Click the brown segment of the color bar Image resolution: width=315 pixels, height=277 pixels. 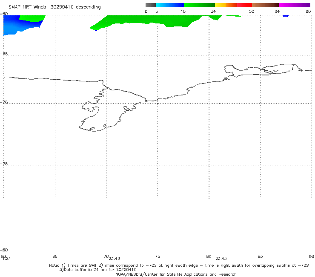pos(265,5)
